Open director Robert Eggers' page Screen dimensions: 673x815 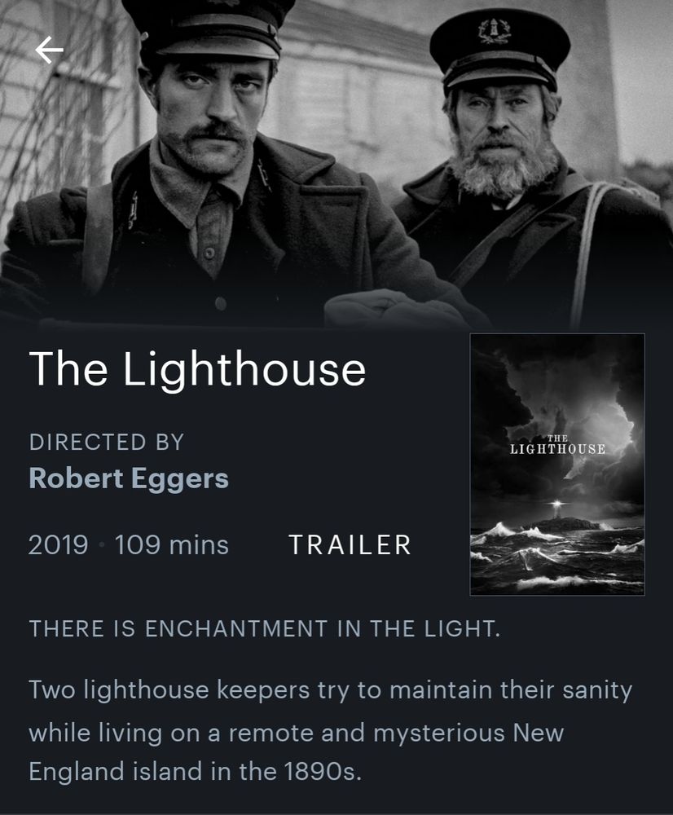(129, 478)
